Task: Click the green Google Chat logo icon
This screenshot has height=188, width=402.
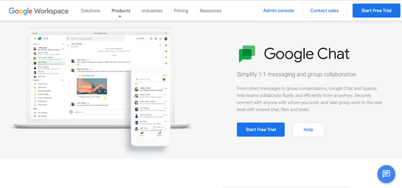Action: pyautogui.click(x=247, y=54)
